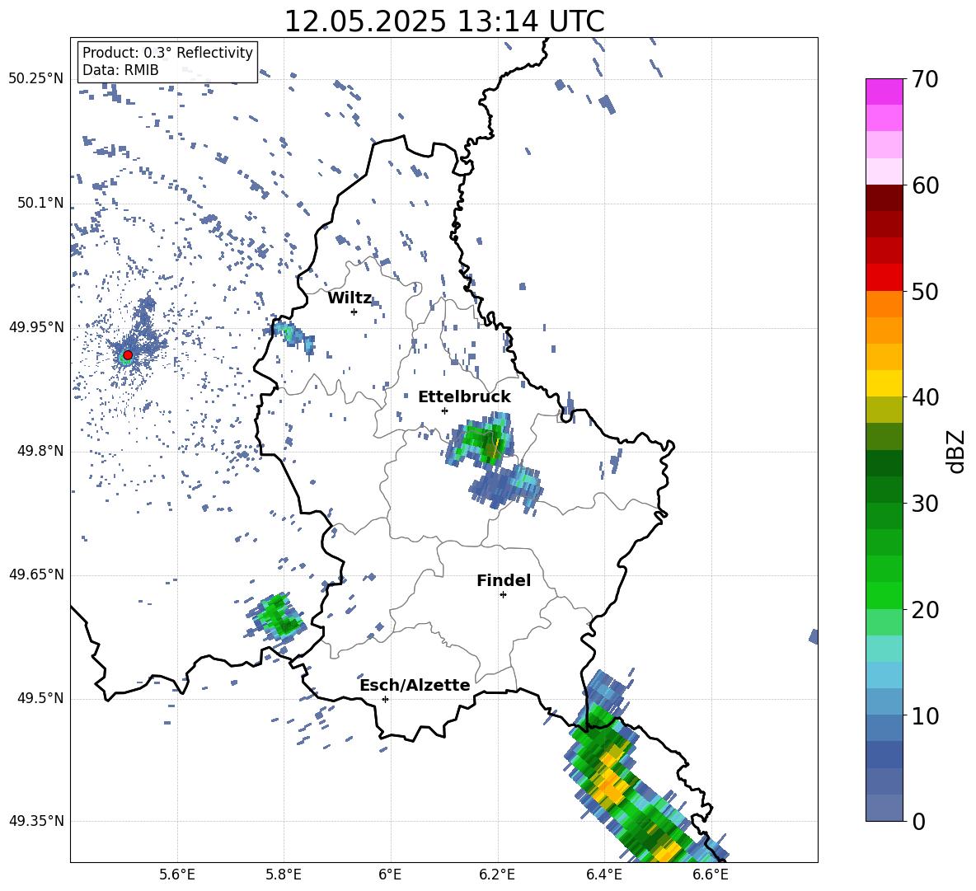The image size is (976, 891).
Task: Click the 6°E longitude label
Action: coord(390,875)
